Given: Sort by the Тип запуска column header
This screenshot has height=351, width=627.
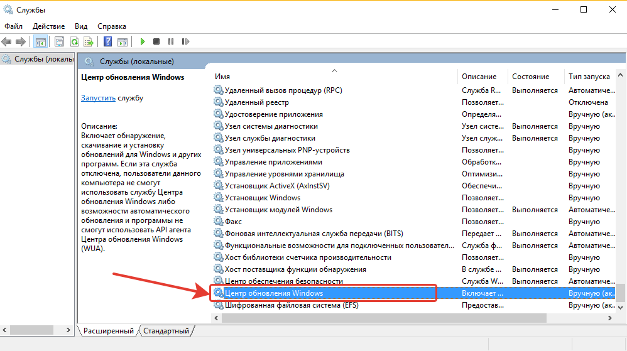Looking at the screenshot, I should pos(590,77).
